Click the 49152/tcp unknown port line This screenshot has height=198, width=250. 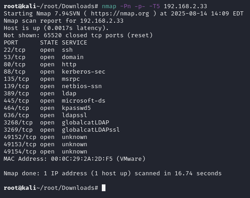point(45,137)
